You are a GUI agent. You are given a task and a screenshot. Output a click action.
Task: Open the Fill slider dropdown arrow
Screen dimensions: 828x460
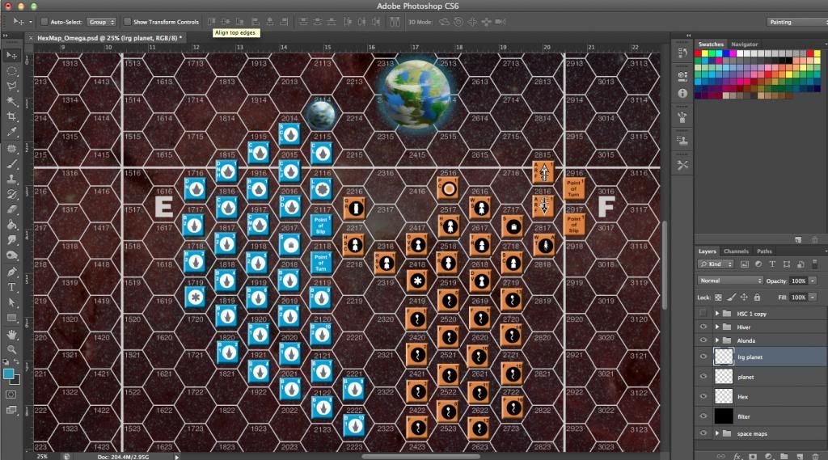pyautogui.click(x=813, y=298)
